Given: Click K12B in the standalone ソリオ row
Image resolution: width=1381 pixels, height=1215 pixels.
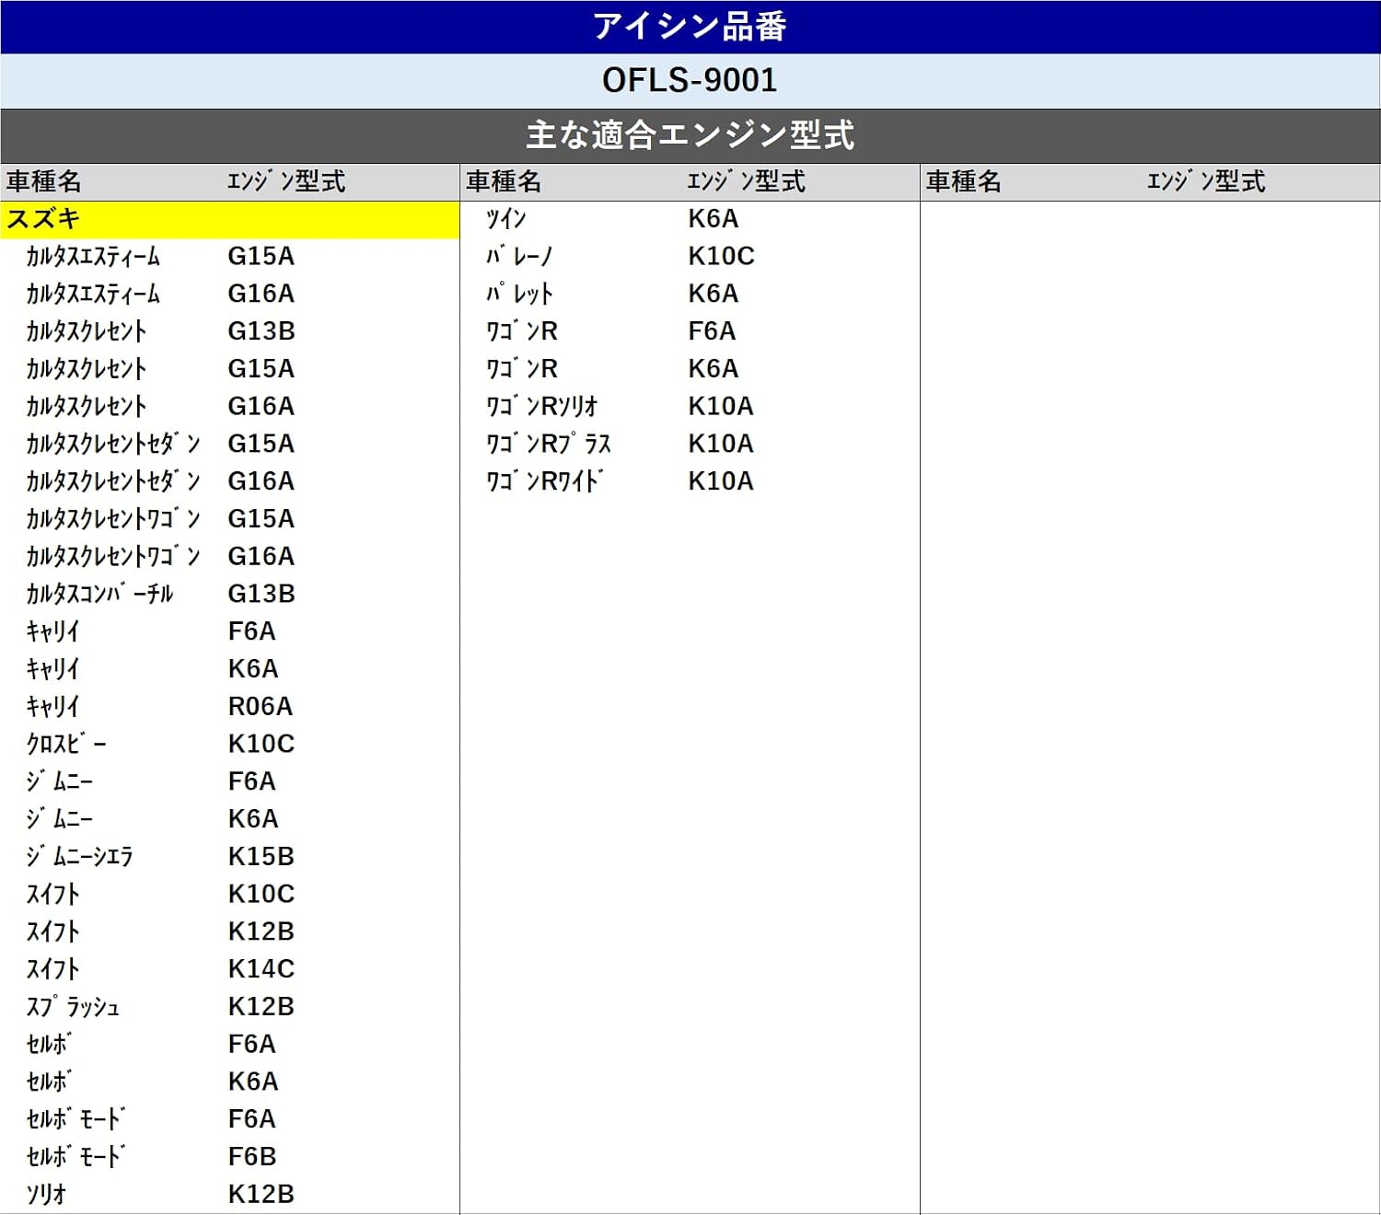Looking at the screenshot, I should tap(261, 1195).
